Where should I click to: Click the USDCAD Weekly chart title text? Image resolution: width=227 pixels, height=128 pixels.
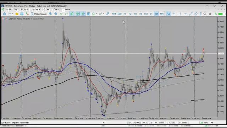[x=26, y=19]
